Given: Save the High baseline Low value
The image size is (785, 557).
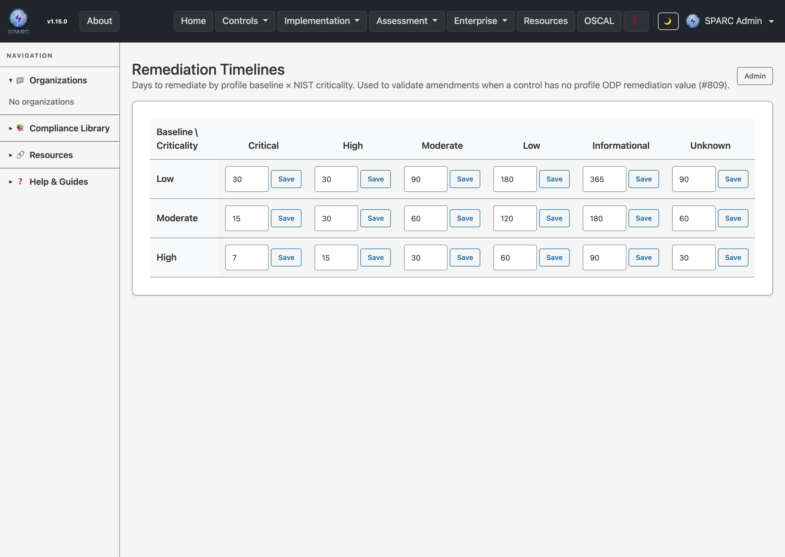Looking at the screenshot, I should click(x=554, y=258).
